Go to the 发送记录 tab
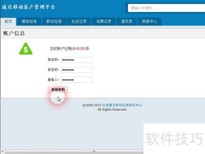The width and height of the screenshot is (205, 154). point(79,21)
